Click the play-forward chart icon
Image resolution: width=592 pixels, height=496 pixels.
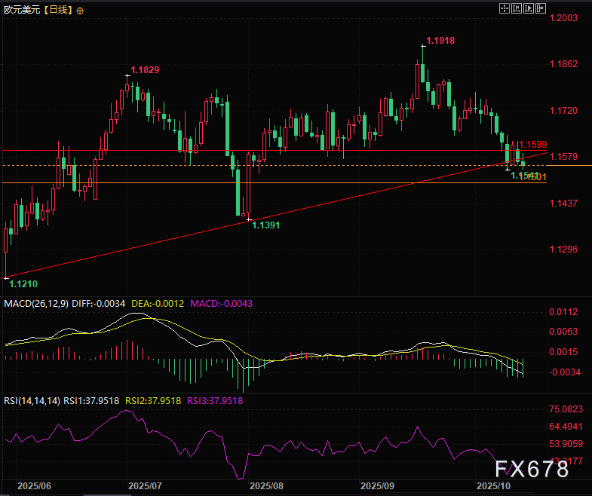pos(528,8)
